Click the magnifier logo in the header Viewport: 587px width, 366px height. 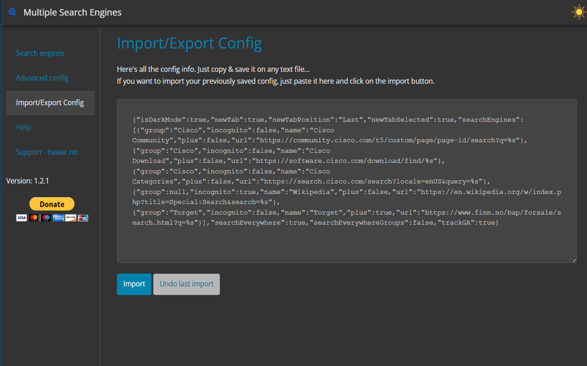(12, 12)
